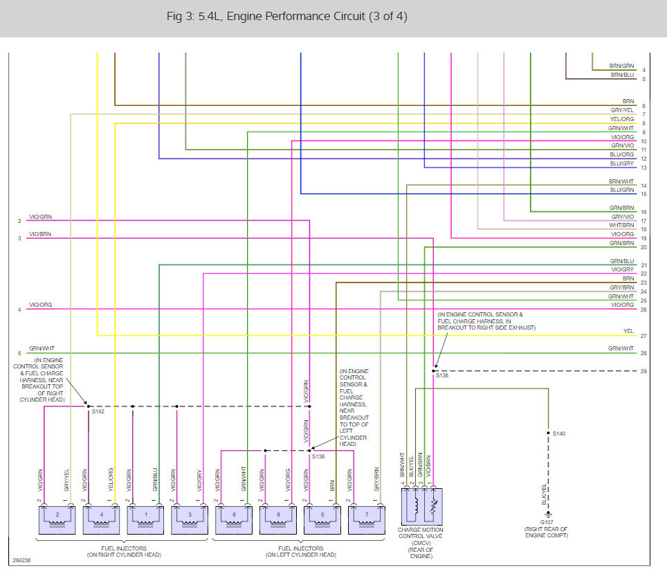The image size is (667, 581).
Task: Click the GRN/VIO wire label
Action: (x=622, y=145)
